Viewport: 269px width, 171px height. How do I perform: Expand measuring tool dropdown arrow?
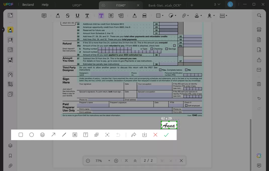pos(226,16)
